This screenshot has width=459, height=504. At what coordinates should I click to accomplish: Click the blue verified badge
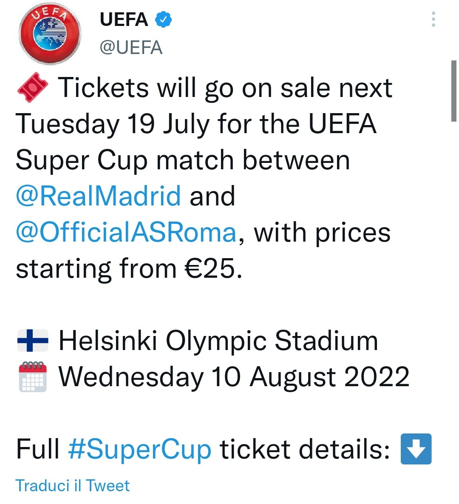(163, 20)
